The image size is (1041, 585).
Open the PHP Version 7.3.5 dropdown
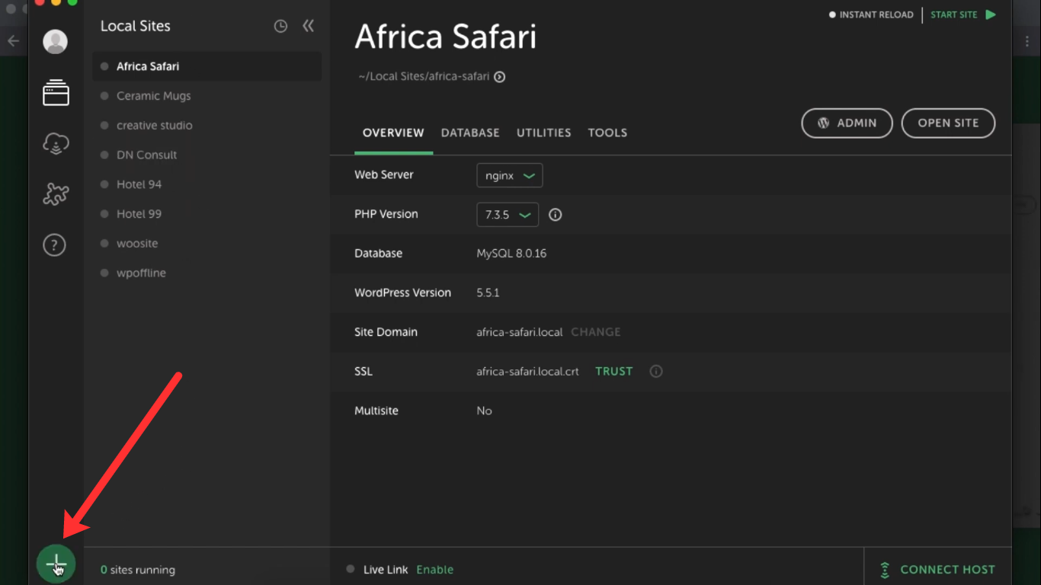coord(508,215)
